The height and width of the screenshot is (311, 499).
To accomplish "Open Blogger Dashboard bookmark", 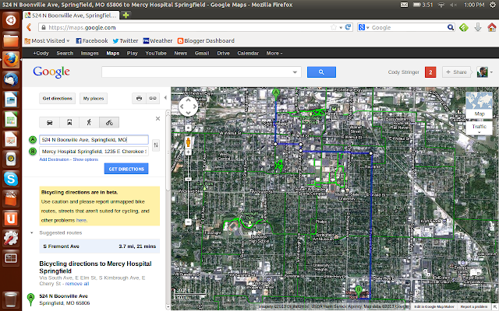I will 206,40.
